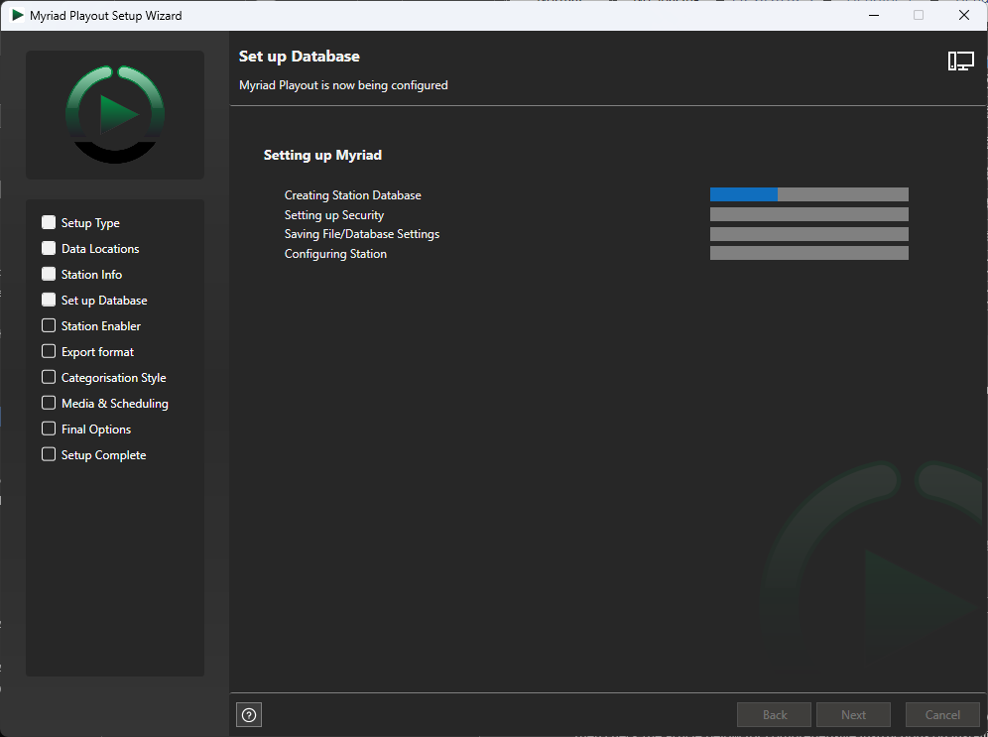
Task: Click the 'Saving File/Database Settings' label
Action: (362, 234)
